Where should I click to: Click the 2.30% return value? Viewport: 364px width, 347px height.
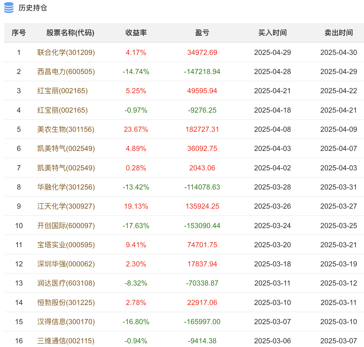pos(136,264)
